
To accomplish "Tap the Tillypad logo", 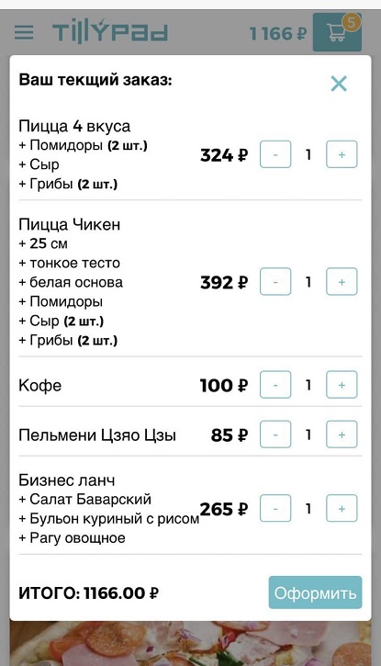I will [x=110, y=31].
